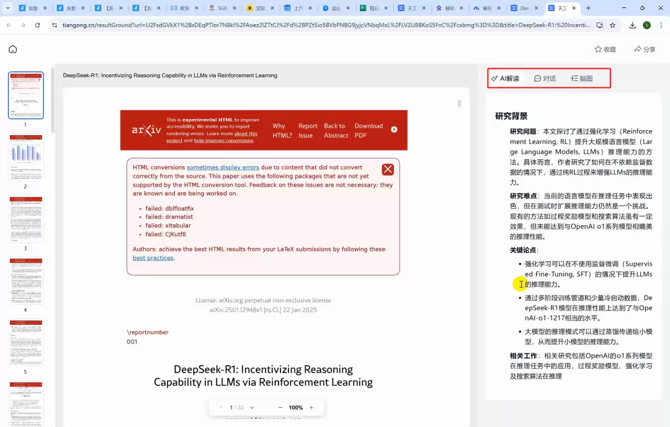
Task: Click the up chevron for previous page
Action: [x=221, y=408]
